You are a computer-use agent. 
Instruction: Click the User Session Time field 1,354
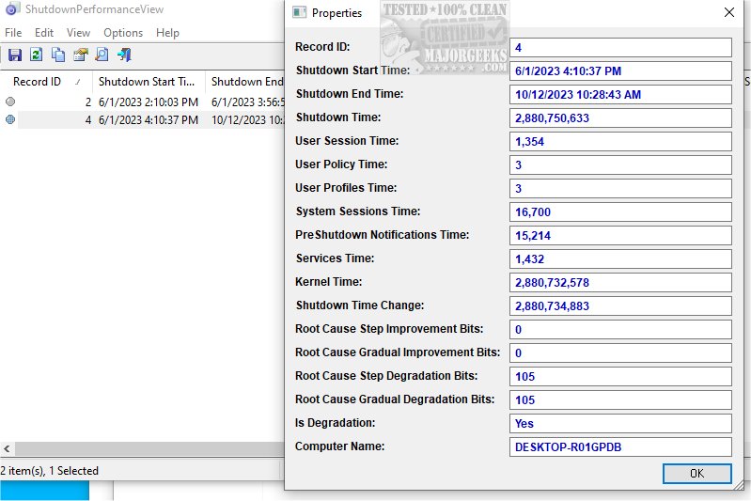coord(620,141)
